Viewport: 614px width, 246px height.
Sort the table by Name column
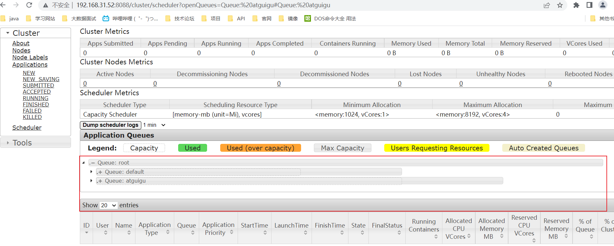(124, 228)
